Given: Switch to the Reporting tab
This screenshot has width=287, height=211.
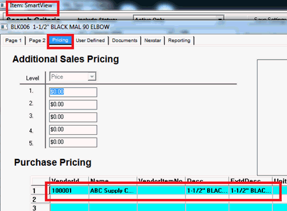Looking at the screenshot, I should [x=179, y=41].
